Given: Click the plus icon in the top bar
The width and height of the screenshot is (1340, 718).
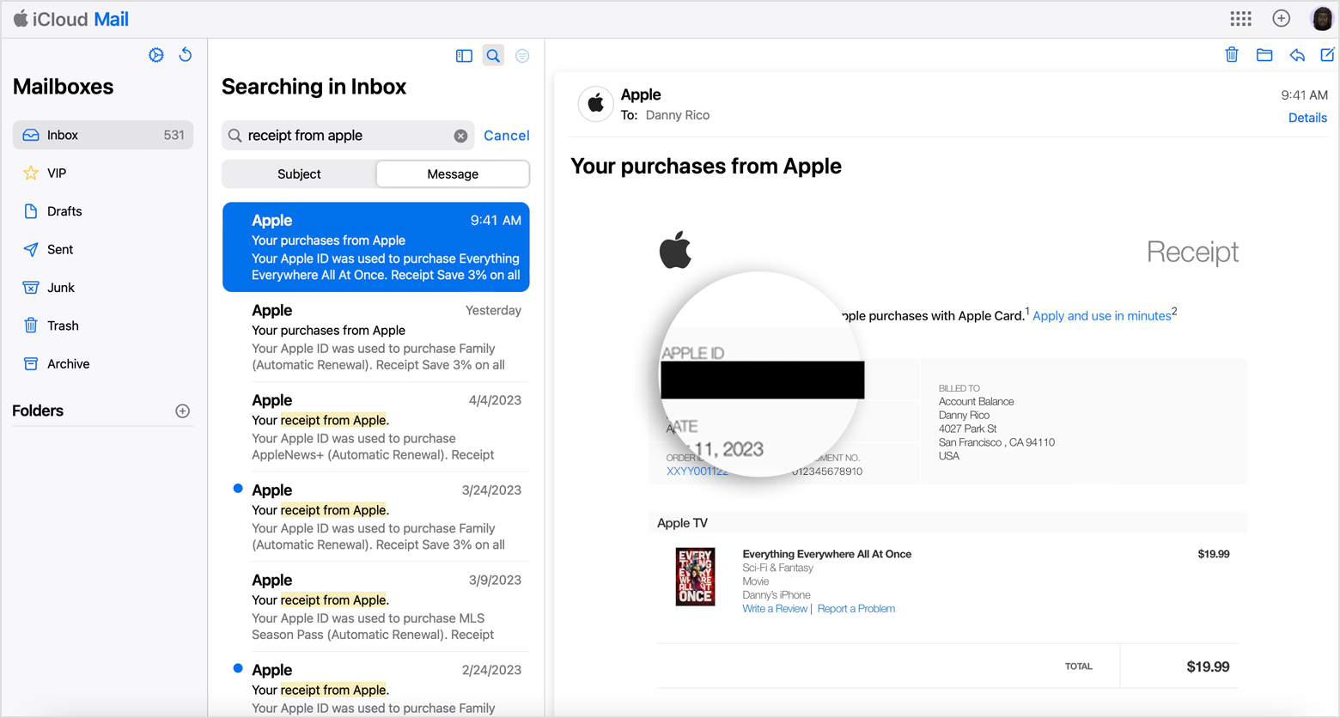Looking at the screenshot, I should pos(1281,19).
